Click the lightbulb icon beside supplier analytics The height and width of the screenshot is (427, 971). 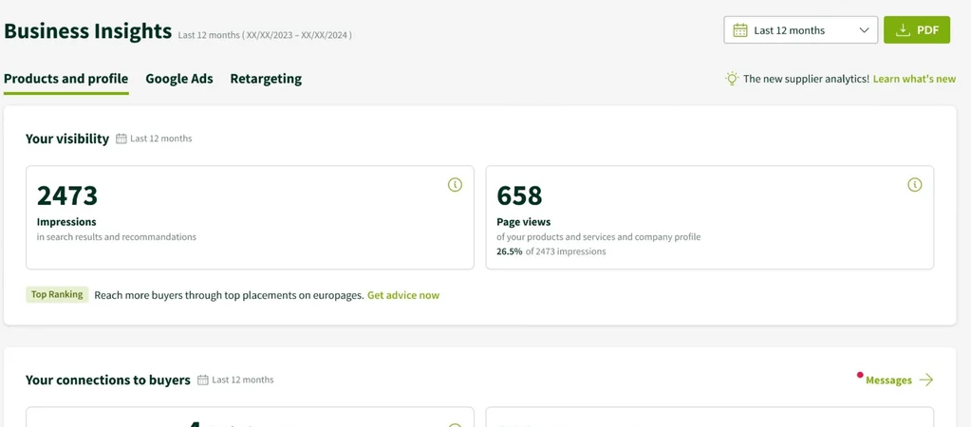coord(732,79)
